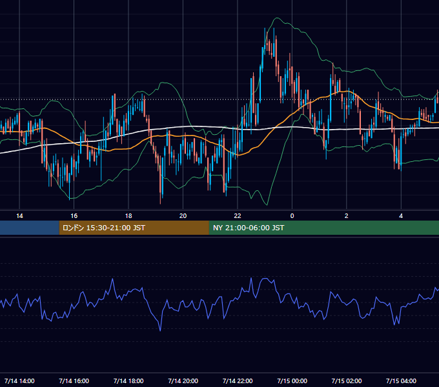Screen dimensions: 439x387
Task: Click the 0 hour axis label
Action: (x=292, y=216)
